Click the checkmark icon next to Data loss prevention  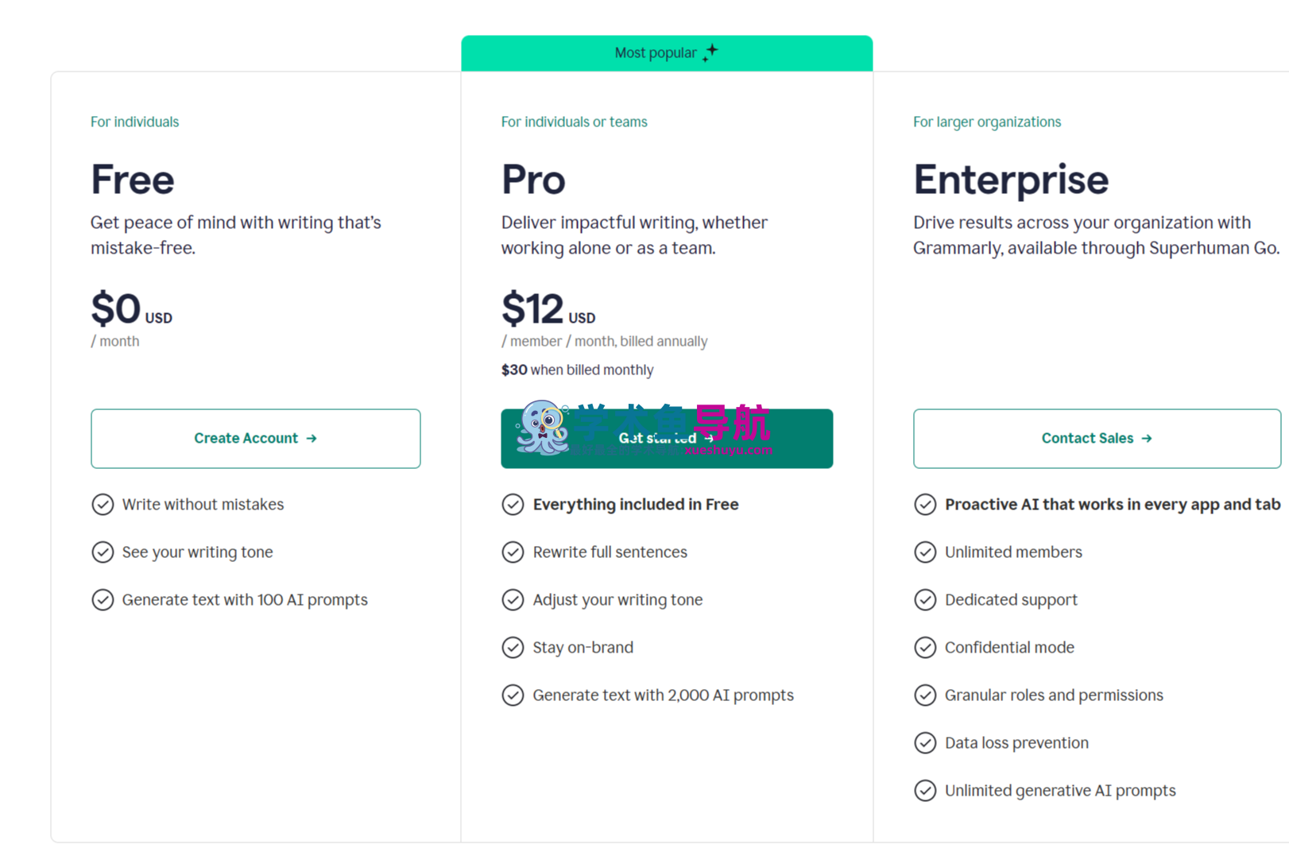(926, 742)
